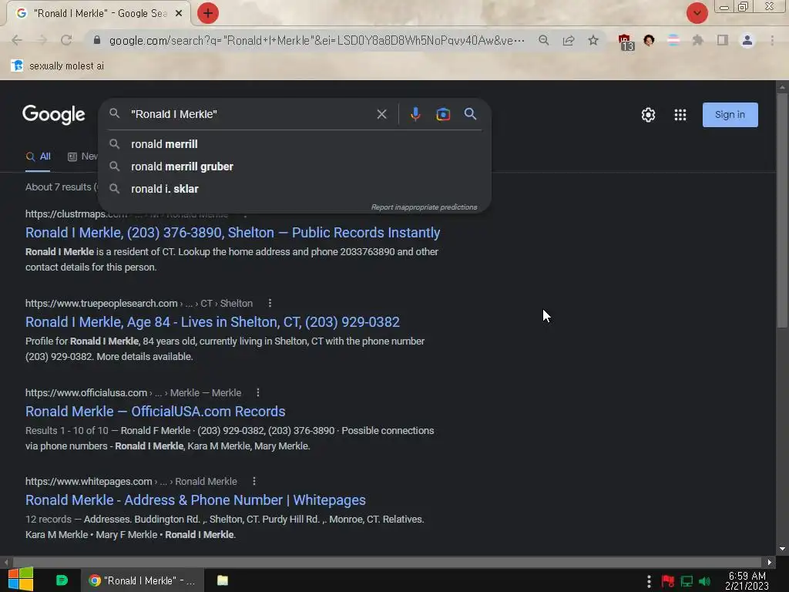This screenshot has height=592, width=789.
Task: Open clustrmaps Ronald I Merkle Shelton result
Action: (x=233, y=233)
